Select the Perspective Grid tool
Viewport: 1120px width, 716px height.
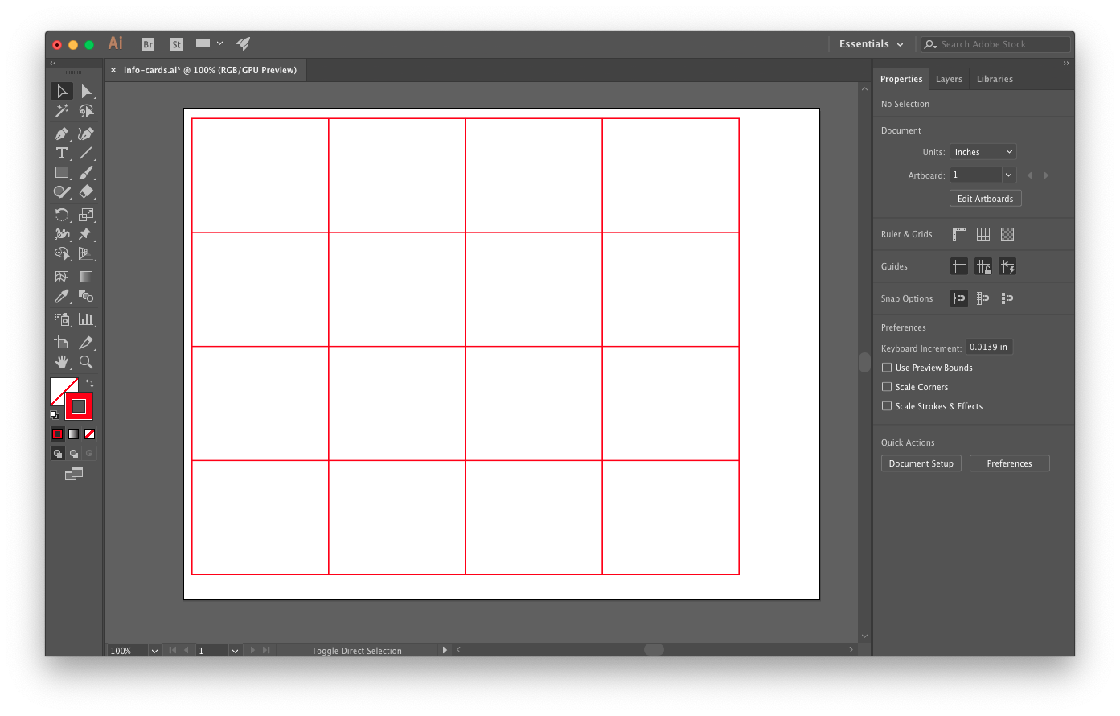(x=86, y=253)
